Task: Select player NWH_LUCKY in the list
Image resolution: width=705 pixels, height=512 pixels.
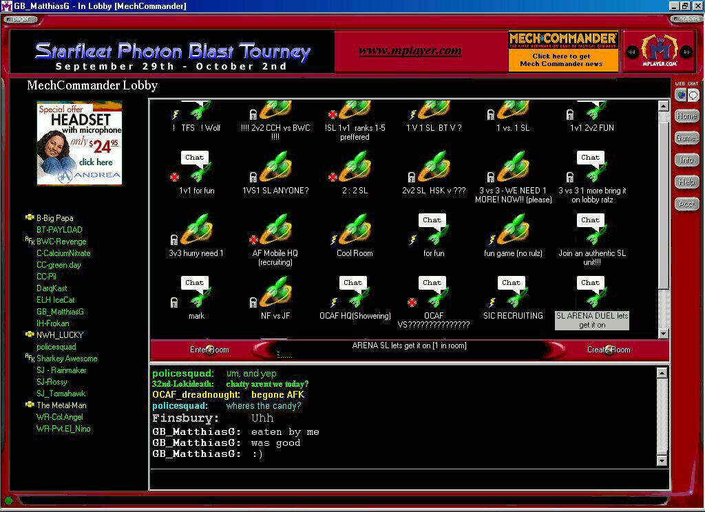Action: (x=60, y=335)
